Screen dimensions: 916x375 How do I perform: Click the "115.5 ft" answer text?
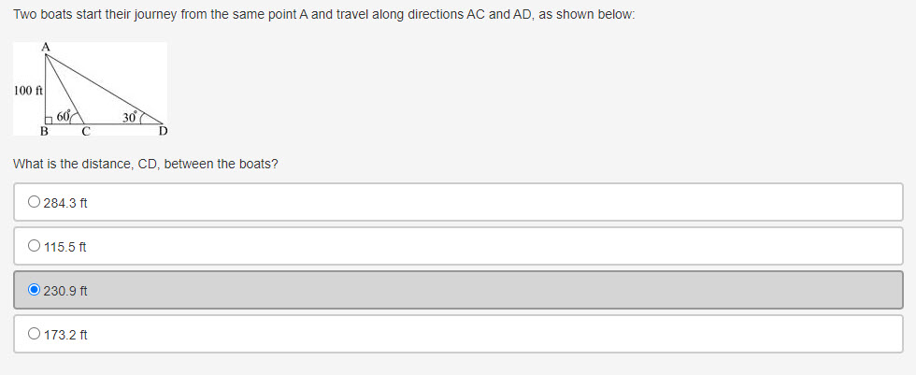click(x=65, y=247)
